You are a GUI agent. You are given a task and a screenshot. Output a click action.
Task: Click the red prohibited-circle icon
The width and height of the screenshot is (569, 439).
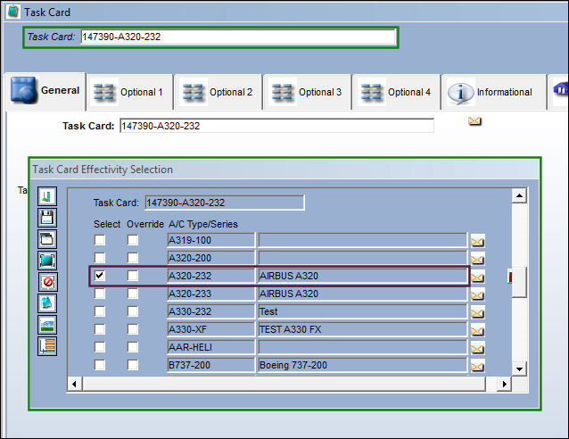click(x=47, y=282)
